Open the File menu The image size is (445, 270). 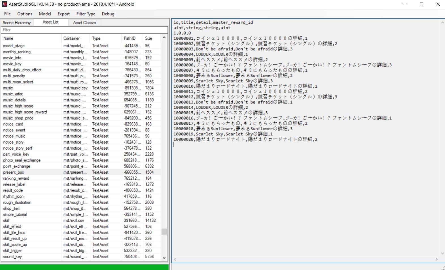7,14
